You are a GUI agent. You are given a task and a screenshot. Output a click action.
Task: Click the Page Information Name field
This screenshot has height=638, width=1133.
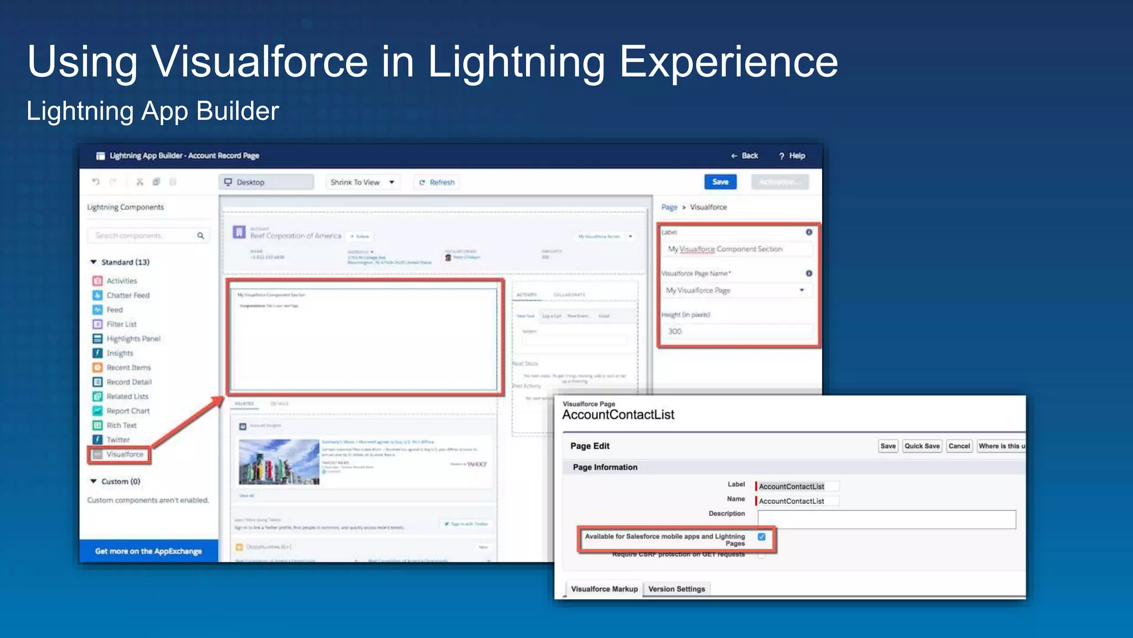click(798, 501)
